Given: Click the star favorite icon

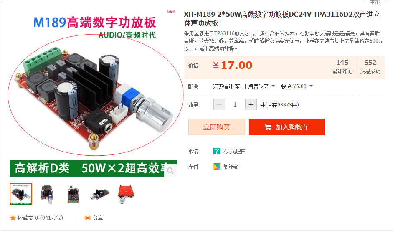Looking at the screenshot, I should 13,218.
